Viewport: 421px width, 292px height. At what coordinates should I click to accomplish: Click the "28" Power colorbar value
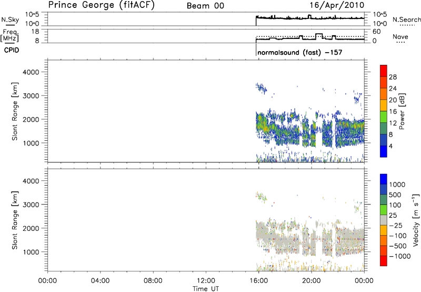click(x=393, y=77)
